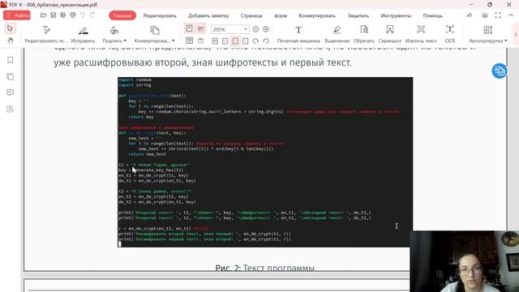Open the Помощь tab
The height and width of the screenshot is (292, 519).
tap(432, 15)
